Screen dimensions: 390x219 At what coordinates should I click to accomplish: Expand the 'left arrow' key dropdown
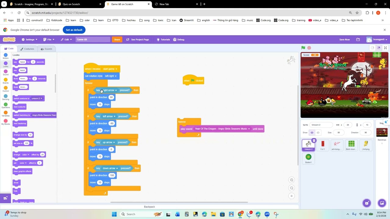[109, 116]
